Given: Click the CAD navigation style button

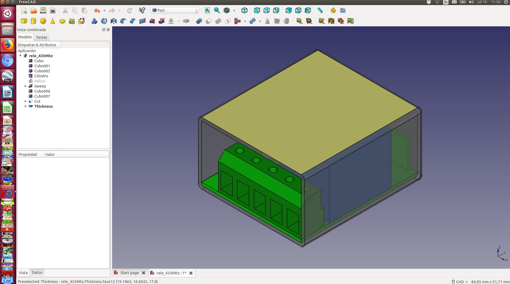Looking at the screenshot, I should [460, 282].
